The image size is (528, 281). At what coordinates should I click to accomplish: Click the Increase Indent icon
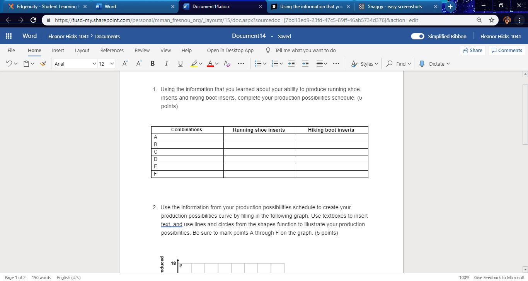(305, 64)
